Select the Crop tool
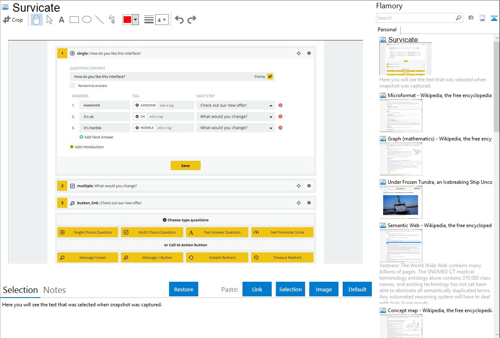This screenshot has width=500, height=338. pos(13,20)
